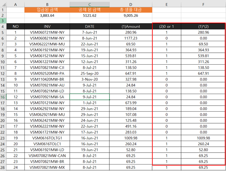Screen dimensions: 226x171
Task: Select invoice VSM070921MW-AU cell
Action: tap(47, 85)
